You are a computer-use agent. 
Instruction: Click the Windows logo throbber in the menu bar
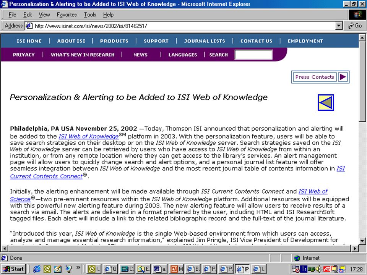(357, 15)
